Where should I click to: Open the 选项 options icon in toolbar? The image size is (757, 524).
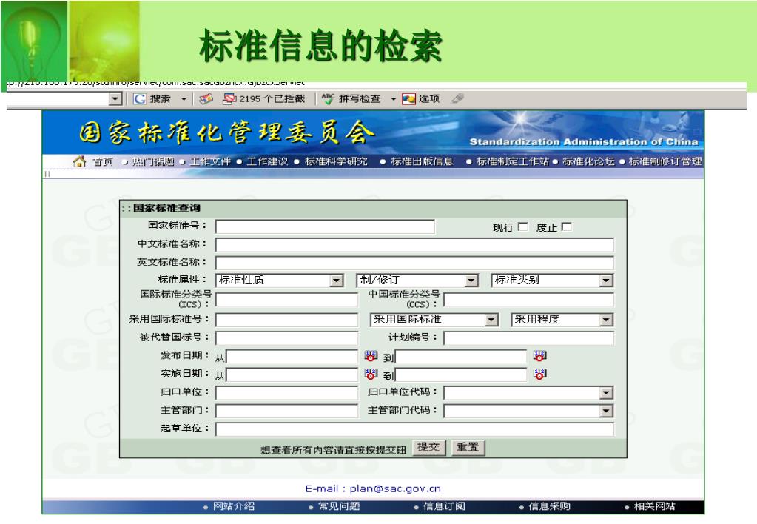click(408, 99)
